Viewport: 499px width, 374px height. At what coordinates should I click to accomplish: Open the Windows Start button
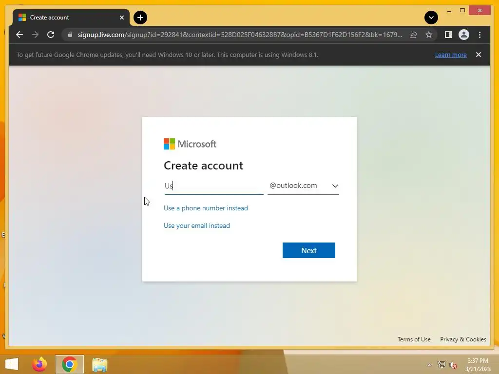[x=12, y=364]
